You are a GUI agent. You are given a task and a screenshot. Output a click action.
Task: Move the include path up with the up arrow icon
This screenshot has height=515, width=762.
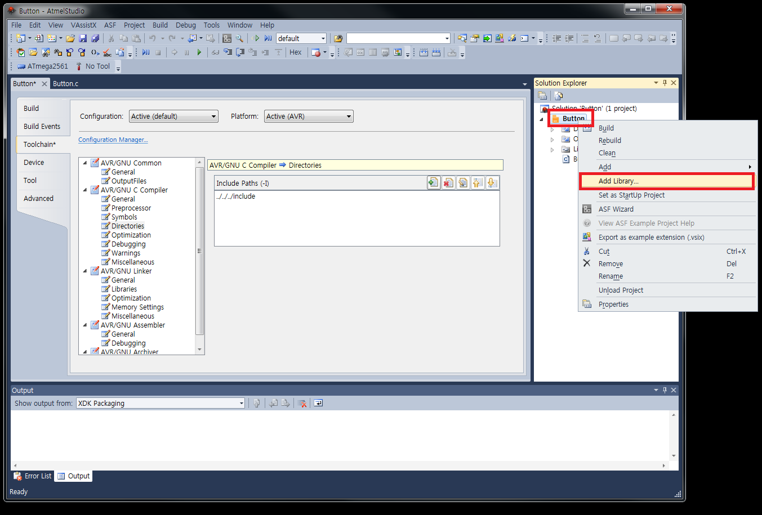[x=478, y=183]
